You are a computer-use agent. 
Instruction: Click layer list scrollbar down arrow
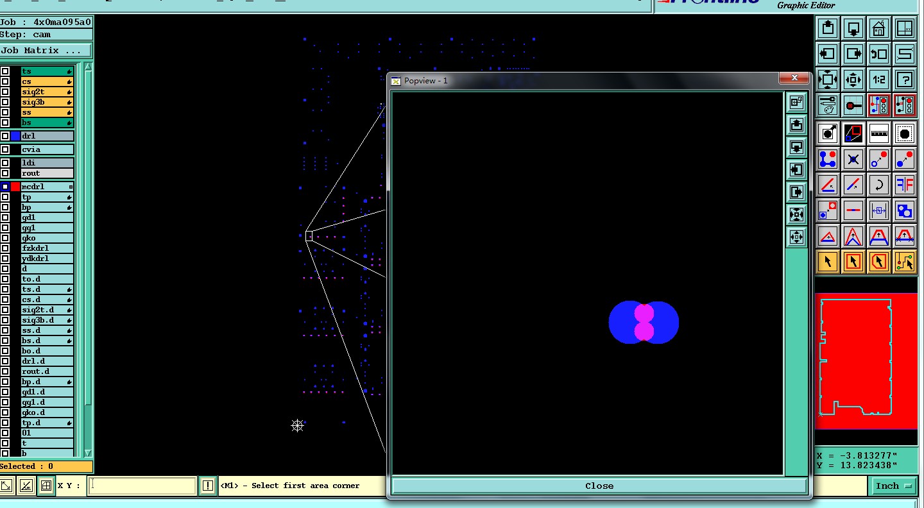coord(89,453)
